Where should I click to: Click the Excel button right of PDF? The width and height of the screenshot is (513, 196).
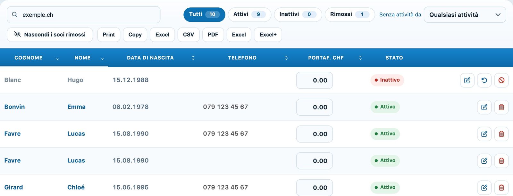(239, 35)
